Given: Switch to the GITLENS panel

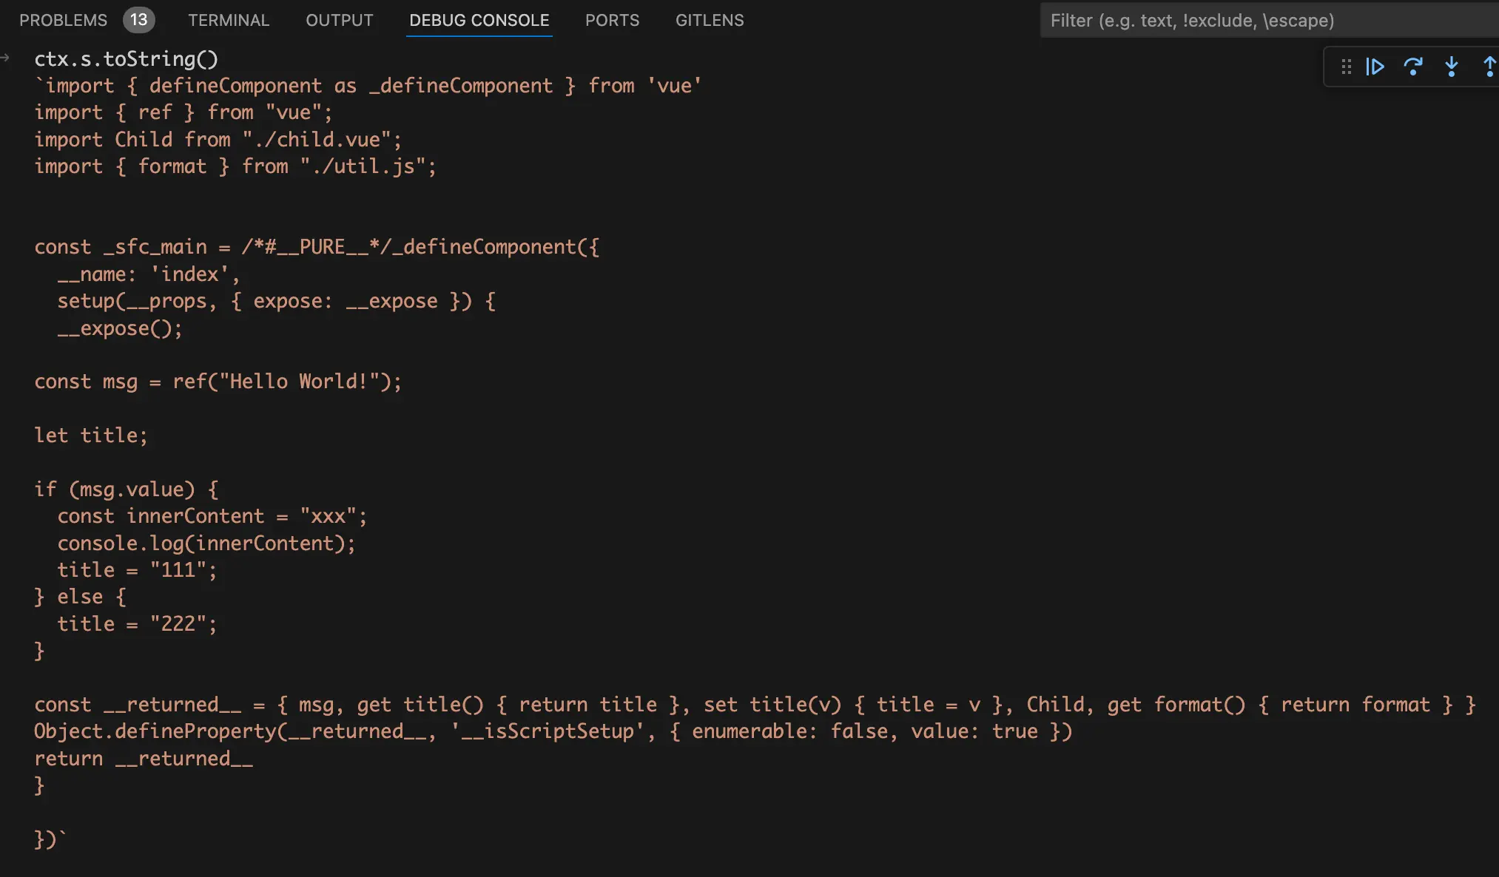Looking at the screenshot, I should 709,20.
